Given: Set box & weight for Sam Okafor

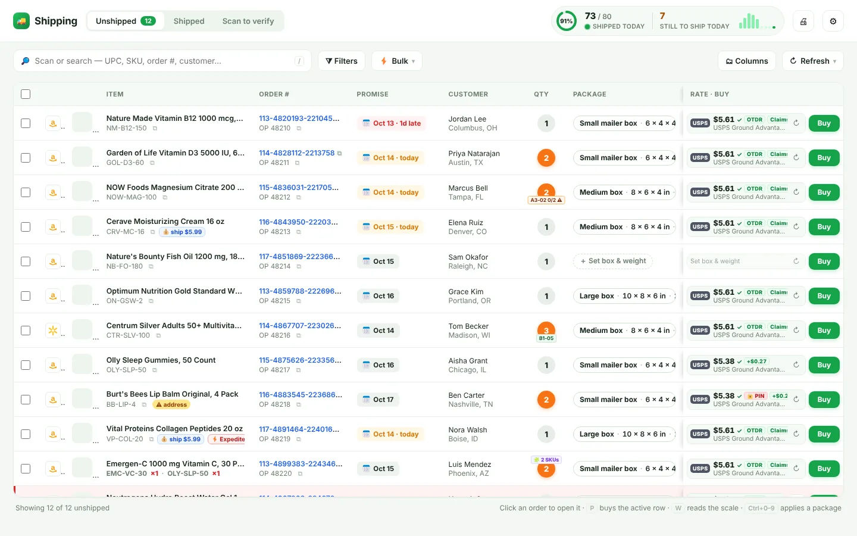Looking at the screenshot, I should (613, 261).
